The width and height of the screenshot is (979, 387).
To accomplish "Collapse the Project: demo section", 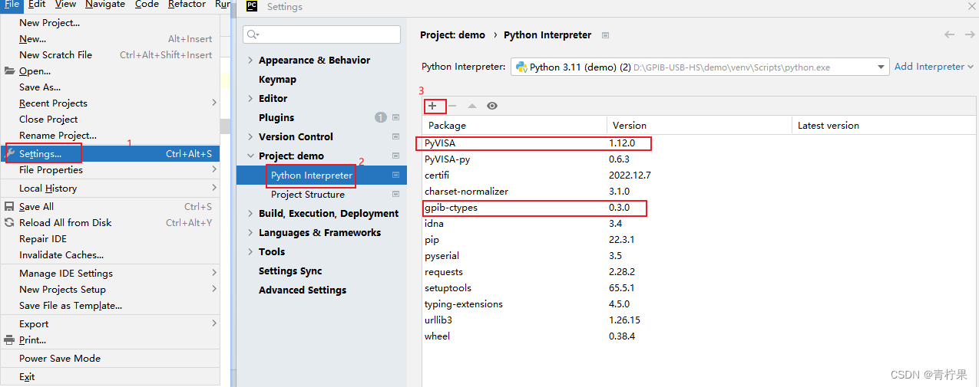I will click(250, 156).
